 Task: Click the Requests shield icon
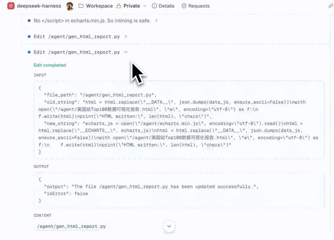tap(184, 6)
